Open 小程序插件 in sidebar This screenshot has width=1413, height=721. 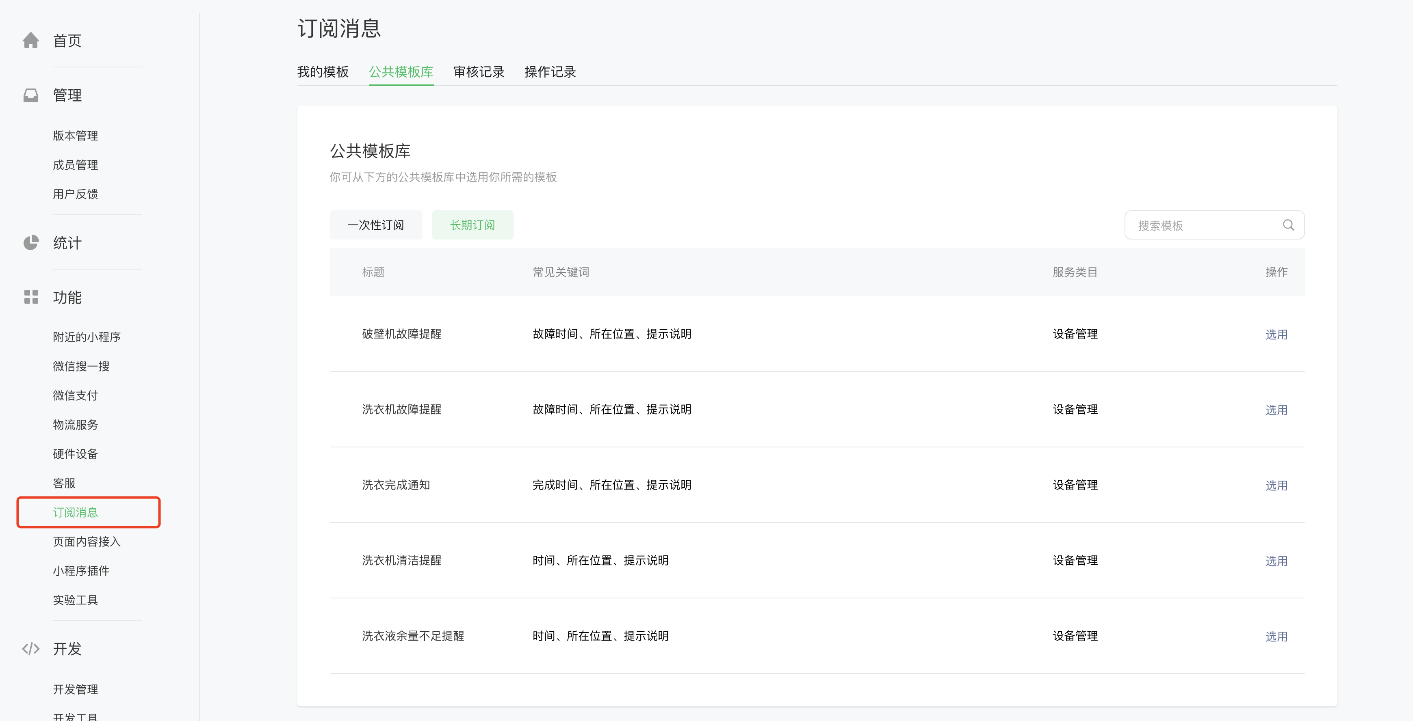coord(81,571)
